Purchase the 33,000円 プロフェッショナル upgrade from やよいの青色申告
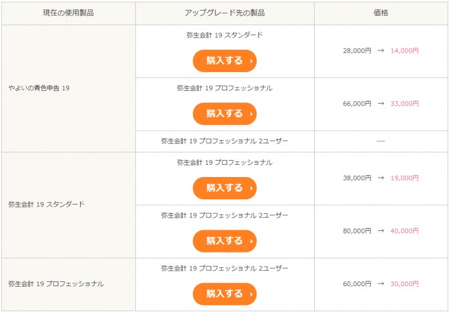Screen dimensions: 450x313 tap(224, 114)
